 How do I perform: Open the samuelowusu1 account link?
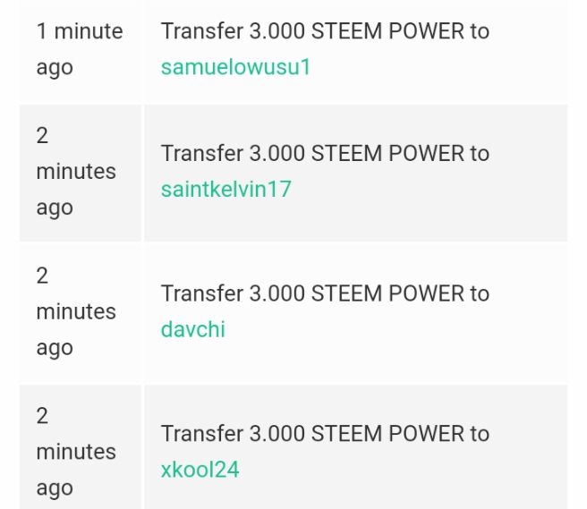coord(235,67)
